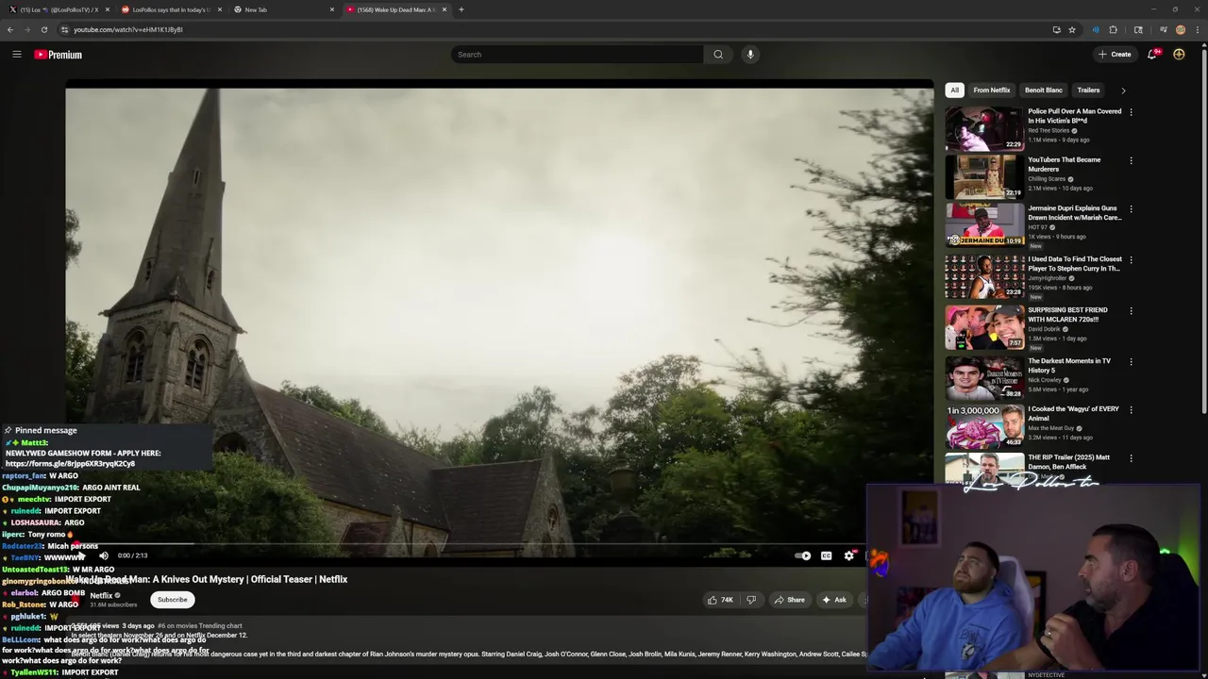
Task: Toggle autoplay switch in player
Action: tap(803, 555)
